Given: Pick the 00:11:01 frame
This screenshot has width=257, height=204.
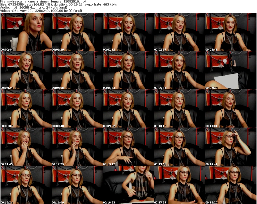Looking at the screenshot, I should (231, 109).
